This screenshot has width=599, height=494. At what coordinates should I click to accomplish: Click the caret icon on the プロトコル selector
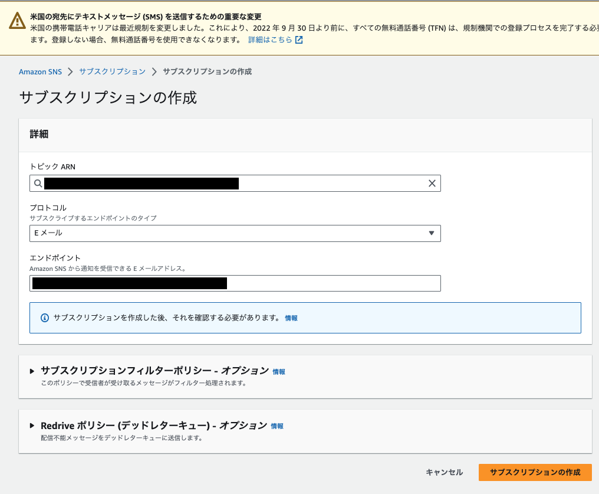(x=432, y=233)
